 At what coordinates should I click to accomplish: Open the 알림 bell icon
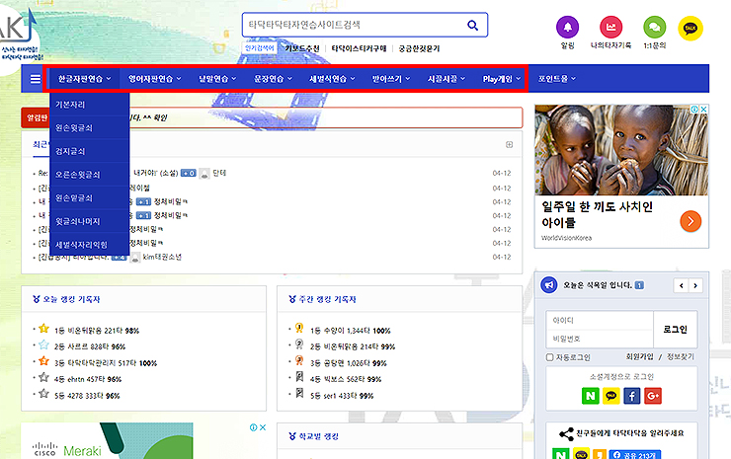(x=567, y=27)
